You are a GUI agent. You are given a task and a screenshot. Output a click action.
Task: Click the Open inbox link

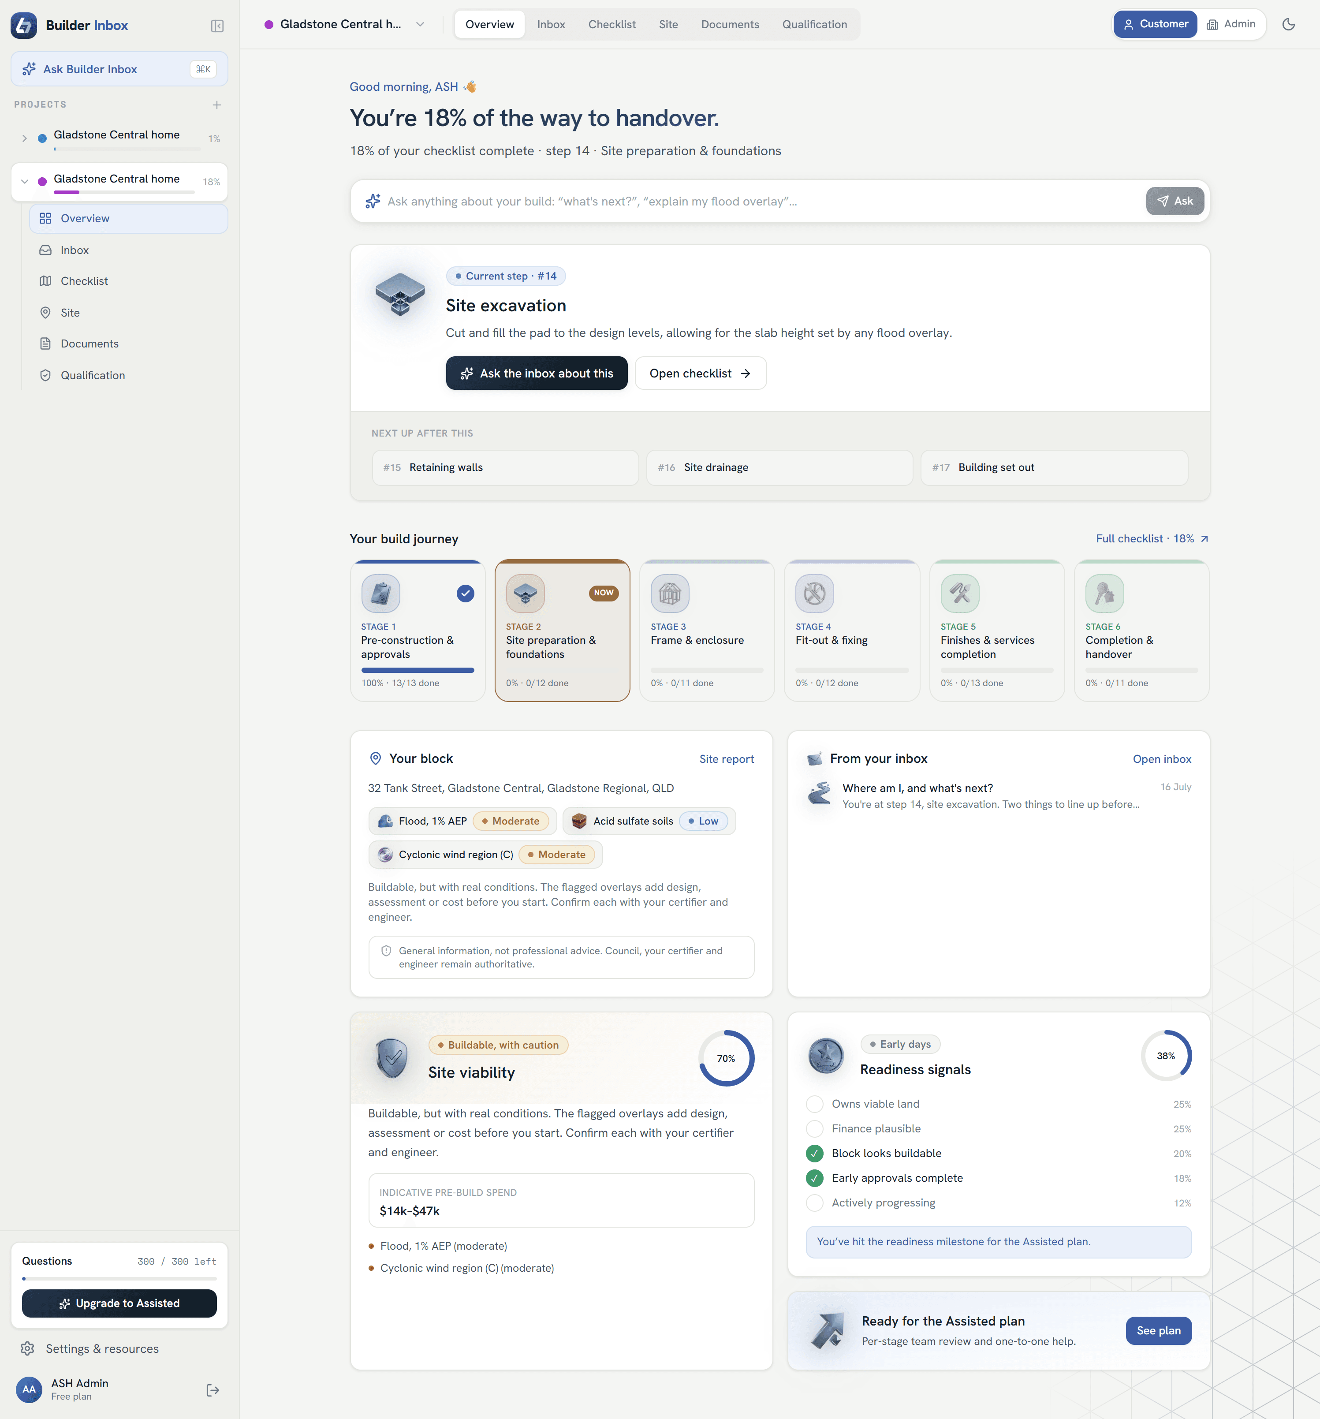1162,759
